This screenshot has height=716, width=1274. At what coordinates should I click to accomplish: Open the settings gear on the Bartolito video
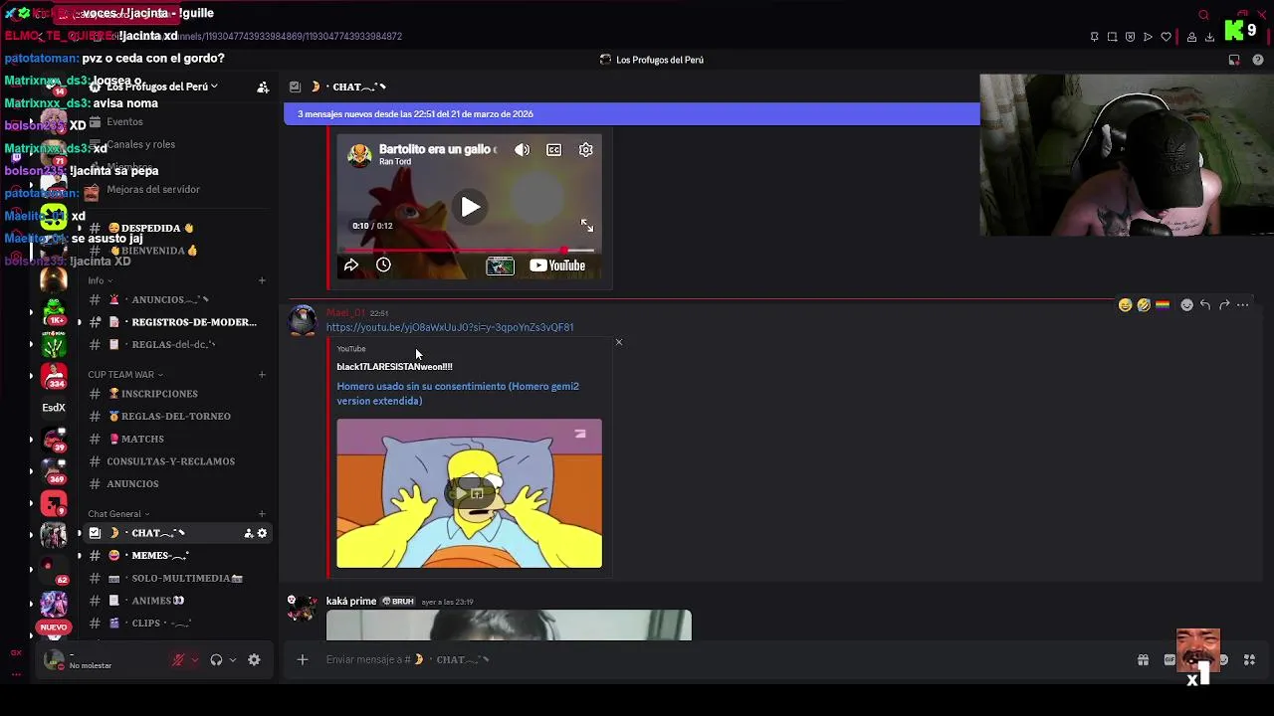(x=586, y=150)
